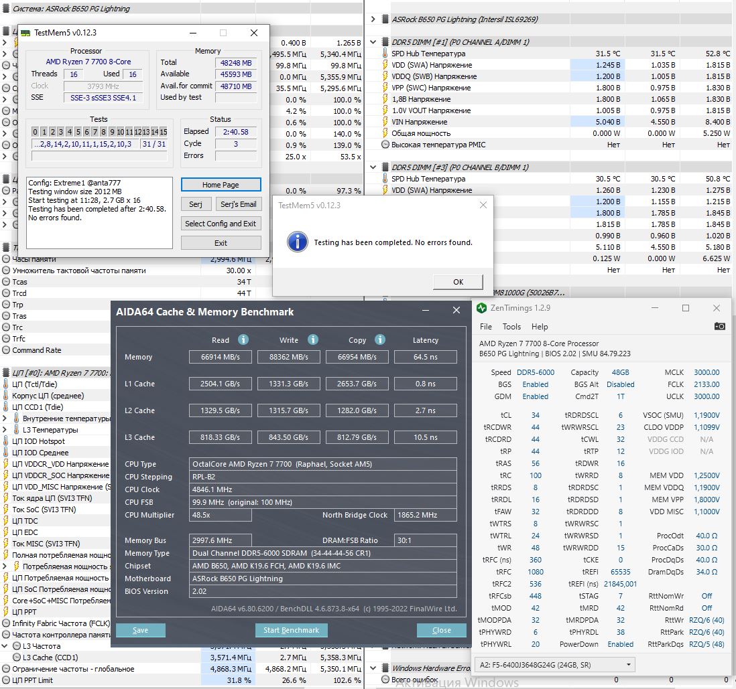Click the clock icon next to Tcas
The height and width of the screenshot is (689, 736).
pyautogui.click(x=6, y=282)
